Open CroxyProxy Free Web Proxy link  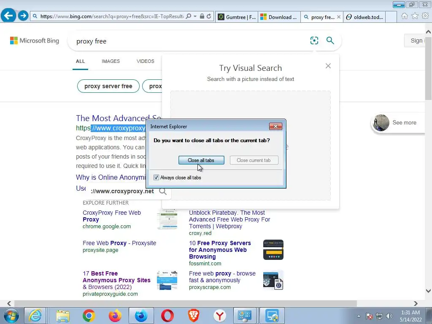point(111,216)
